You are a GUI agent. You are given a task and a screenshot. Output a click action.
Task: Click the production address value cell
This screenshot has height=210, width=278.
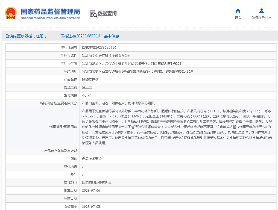137,72
